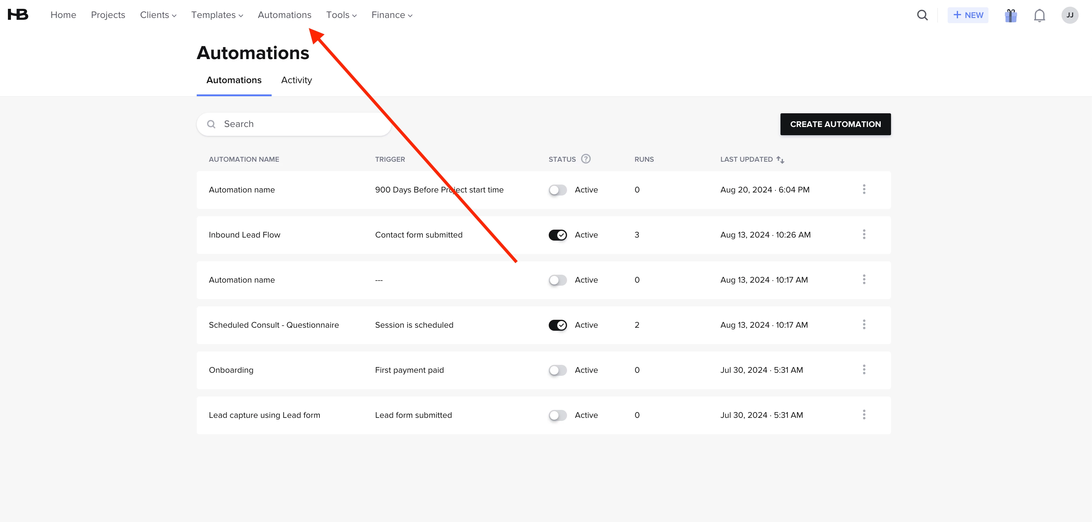
Task: Click the + NEW button
Action: [x=968, y=15]
